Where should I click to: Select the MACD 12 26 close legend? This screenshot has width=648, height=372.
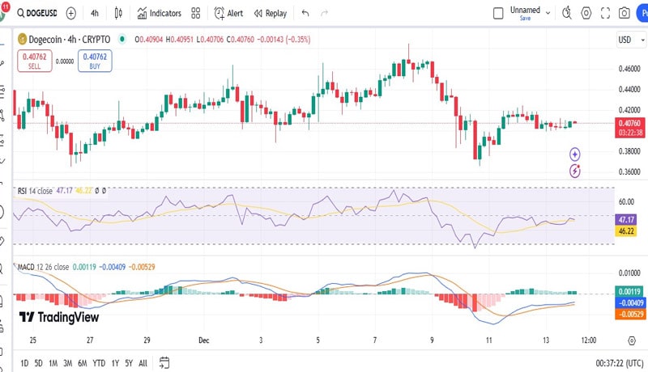click(43, 267)
